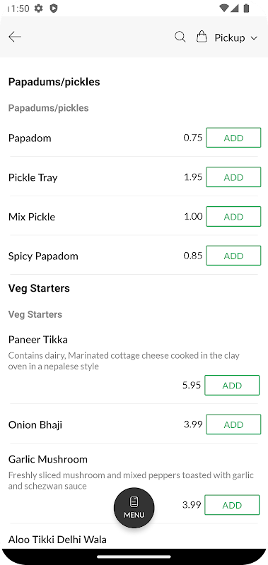The width and height of the screenshot is (268, 565).
Task: Open the floating MENU button
Action: tap(134, 508)
